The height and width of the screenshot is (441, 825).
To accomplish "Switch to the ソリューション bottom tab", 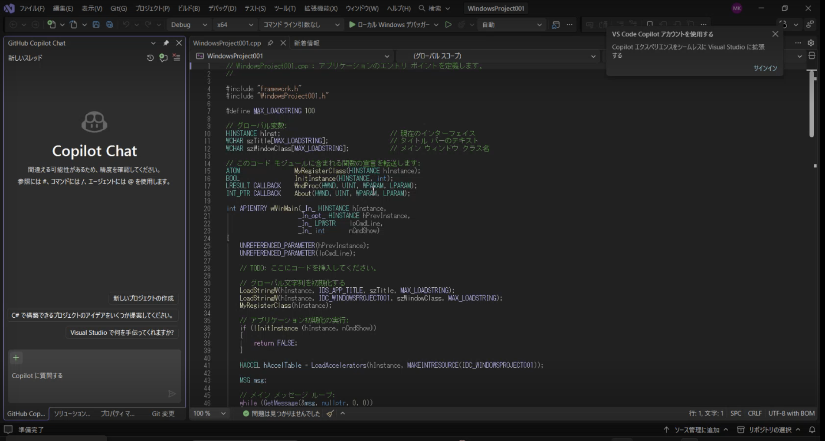I will coord(72,414).
